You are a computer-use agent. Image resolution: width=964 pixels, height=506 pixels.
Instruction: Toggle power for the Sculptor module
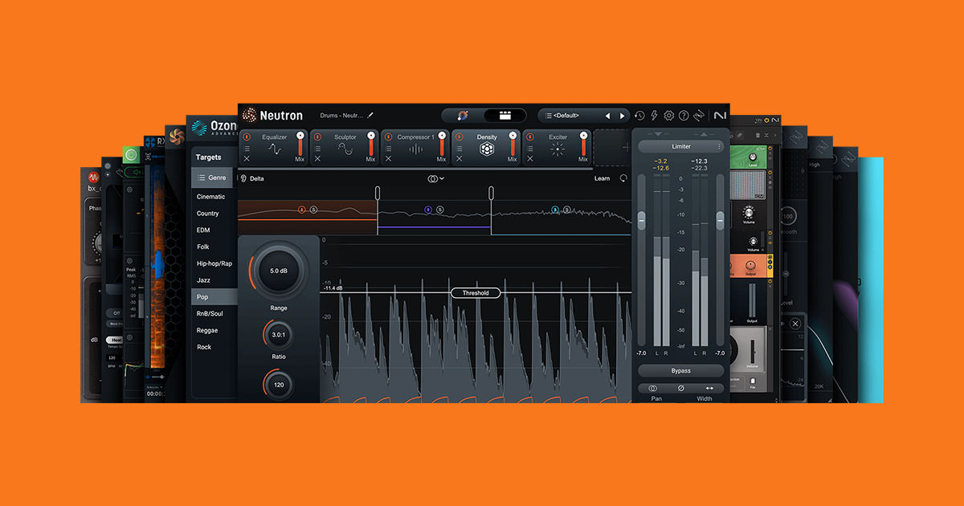pos(317,137)
